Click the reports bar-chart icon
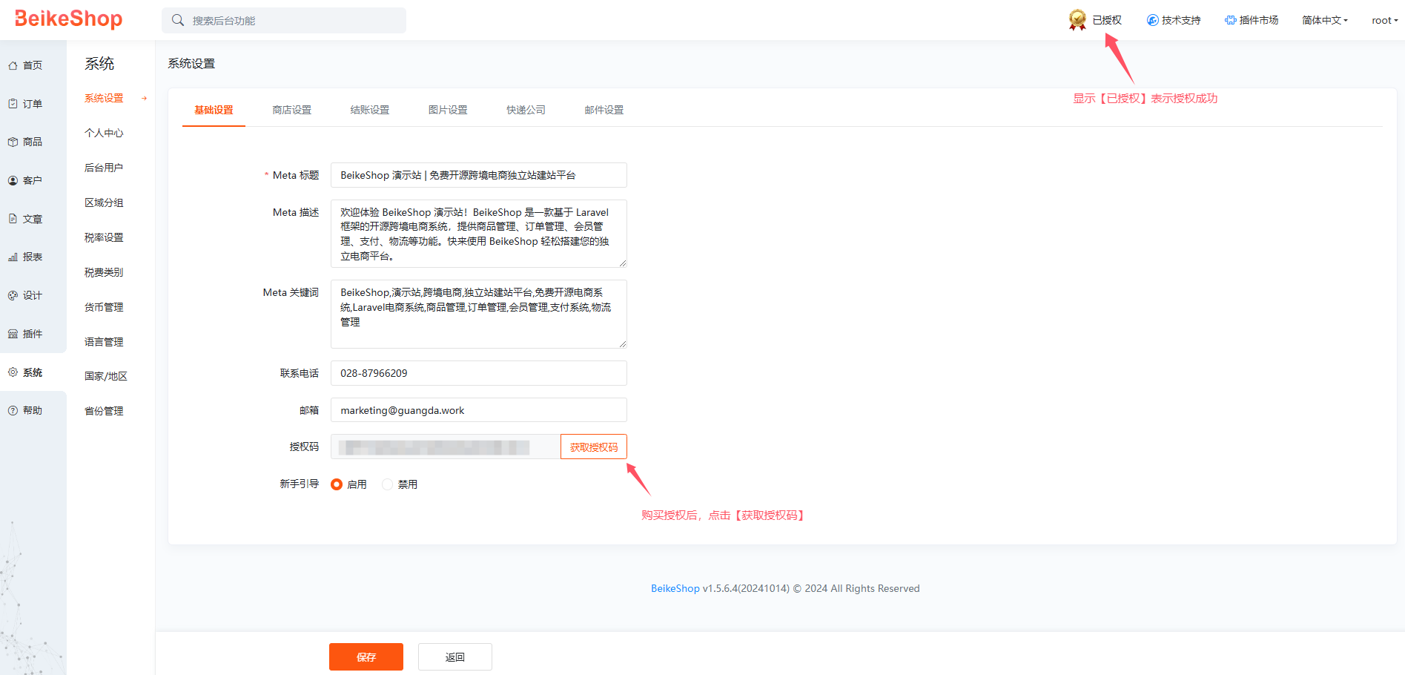Image resolution: width=1405 pixels, height=675 pixels. [x=13, y=257]
